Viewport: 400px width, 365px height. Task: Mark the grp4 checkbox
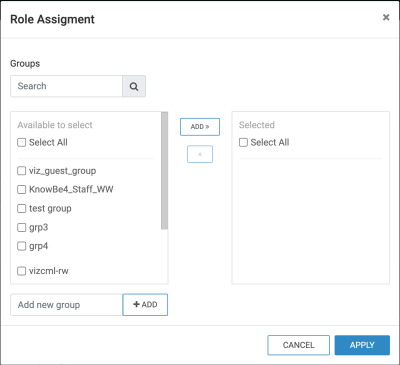22,246
